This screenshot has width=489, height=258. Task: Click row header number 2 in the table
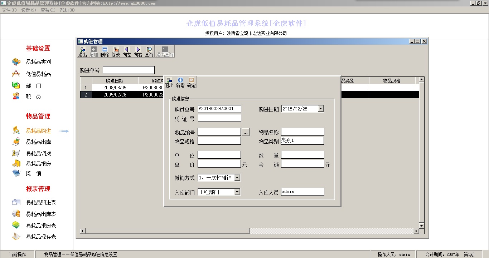pos(86,95)
